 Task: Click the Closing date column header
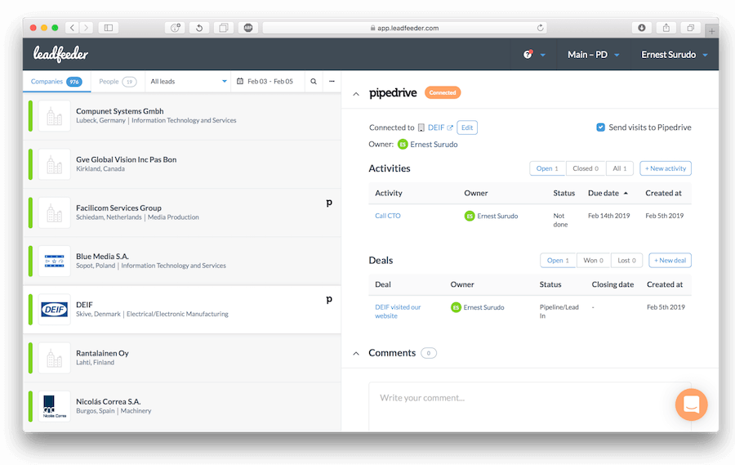tap(612, 285)
